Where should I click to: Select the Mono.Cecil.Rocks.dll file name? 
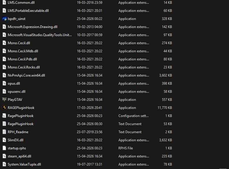(24, 67)
